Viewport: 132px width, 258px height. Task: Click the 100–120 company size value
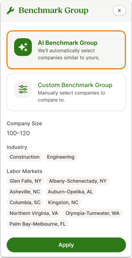pyautogui.click(x=18, y=133)
